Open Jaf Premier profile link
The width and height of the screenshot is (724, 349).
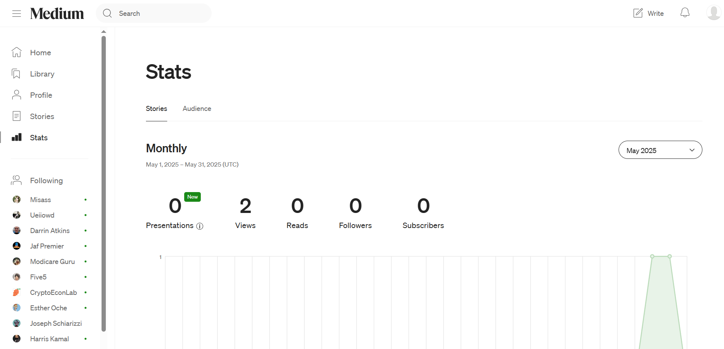coord(47,246)
